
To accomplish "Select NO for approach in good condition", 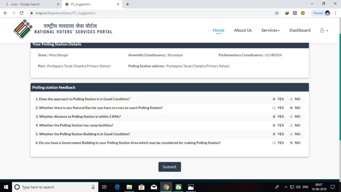I will point(291,99).
